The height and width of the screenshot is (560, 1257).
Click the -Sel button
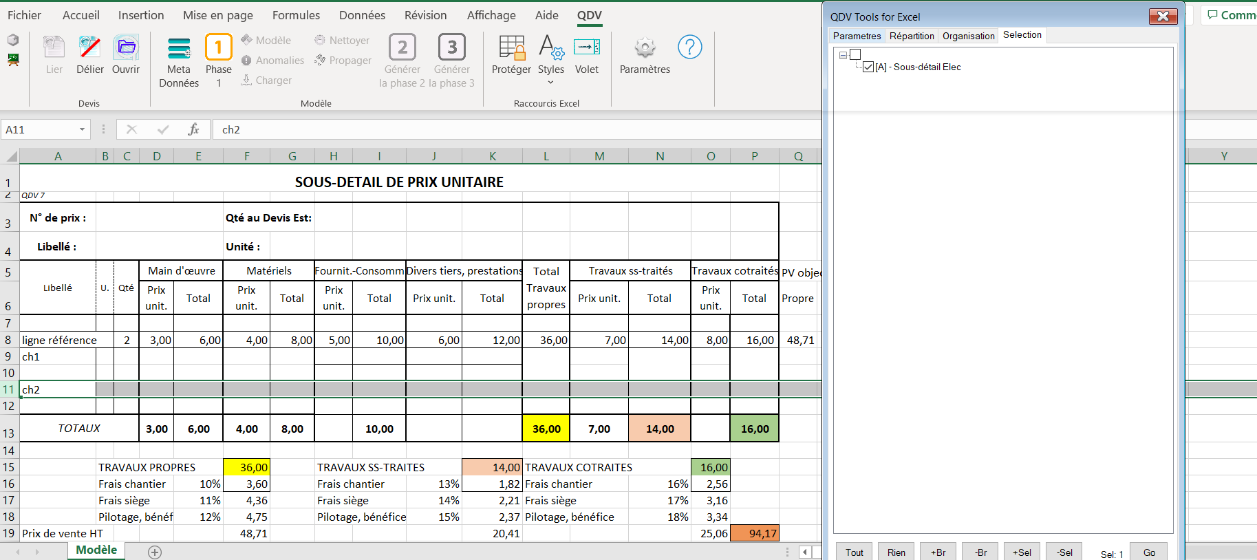click(x=1064, y=552)
